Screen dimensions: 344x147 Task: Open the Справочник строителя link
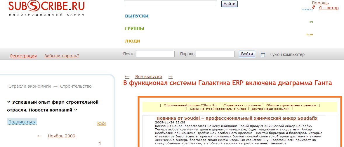click(242, 105)
